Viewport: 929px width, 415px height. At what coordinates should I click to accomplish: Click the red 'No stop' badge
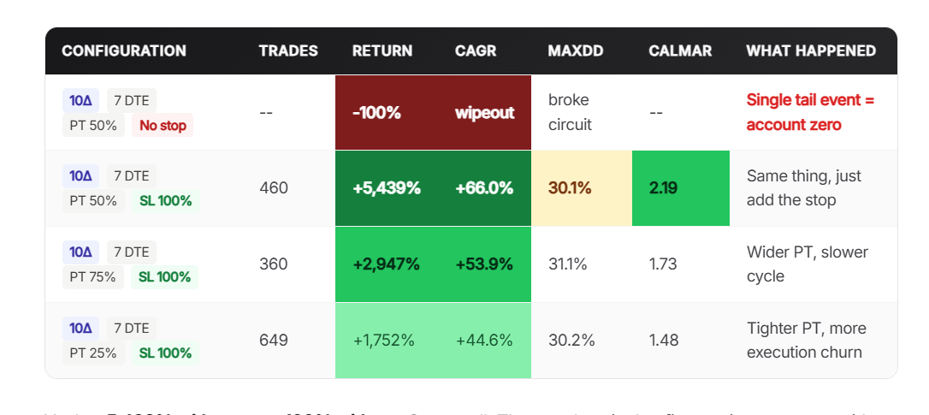click(x=162, y=126)
